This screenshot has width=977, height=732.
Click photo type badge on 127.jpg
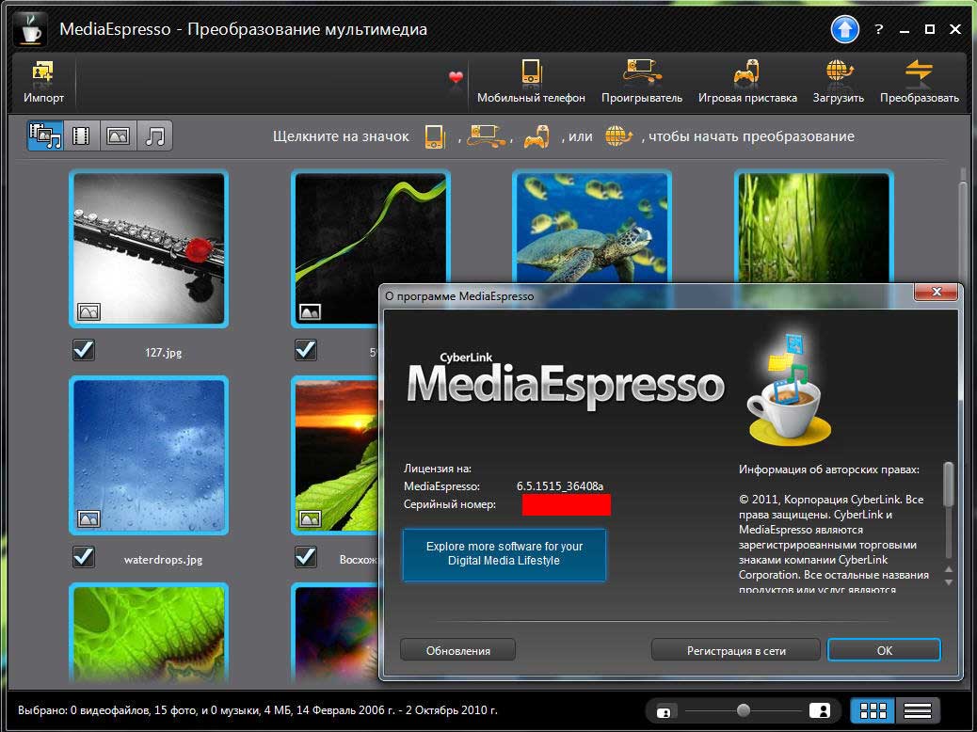(88, 311)
